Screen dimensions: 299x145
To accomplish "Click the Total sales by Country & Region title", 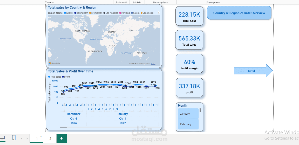I will (72, 8).
